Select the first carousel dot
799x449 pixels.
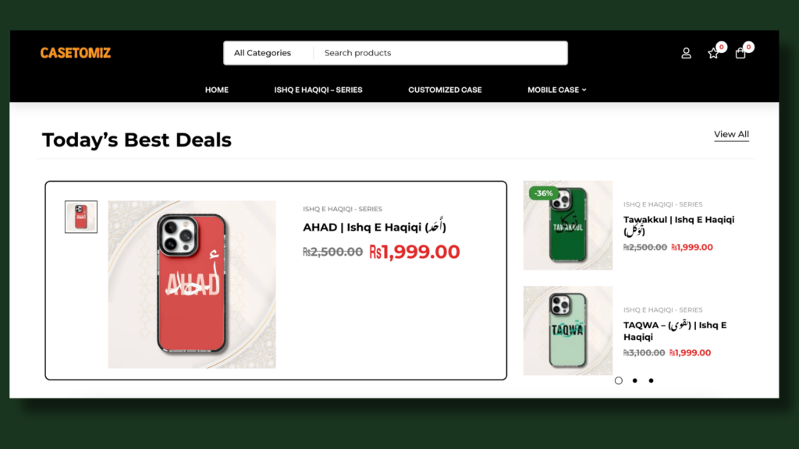coord(619,380)
